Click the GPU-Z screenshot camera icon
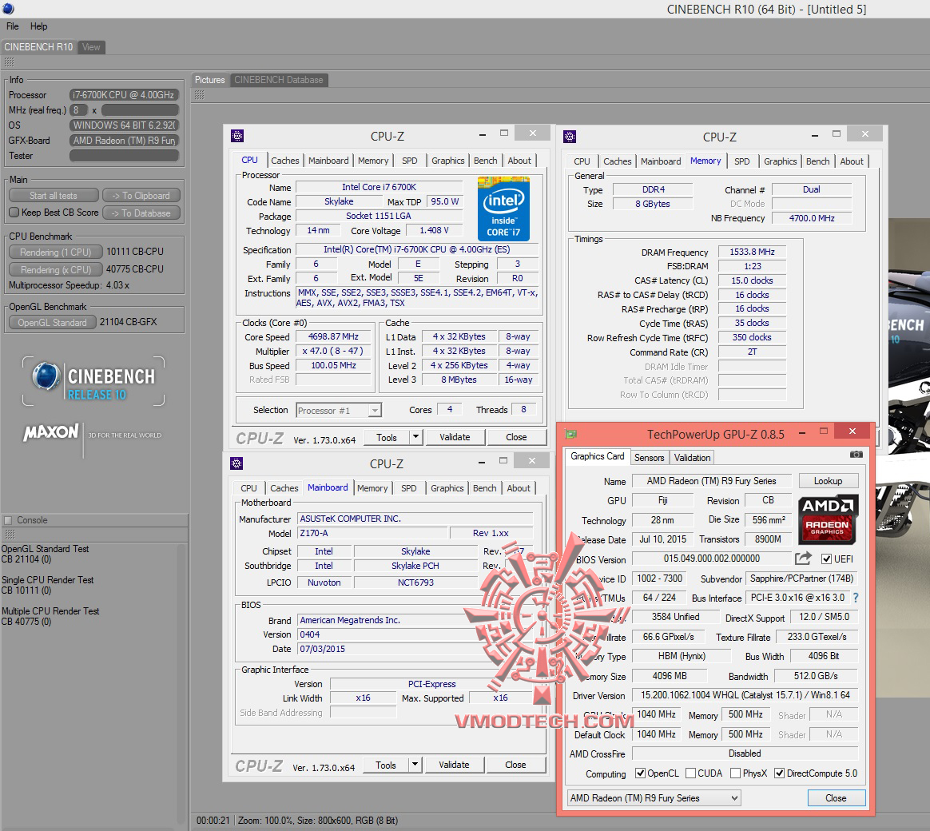 point(856,455)
